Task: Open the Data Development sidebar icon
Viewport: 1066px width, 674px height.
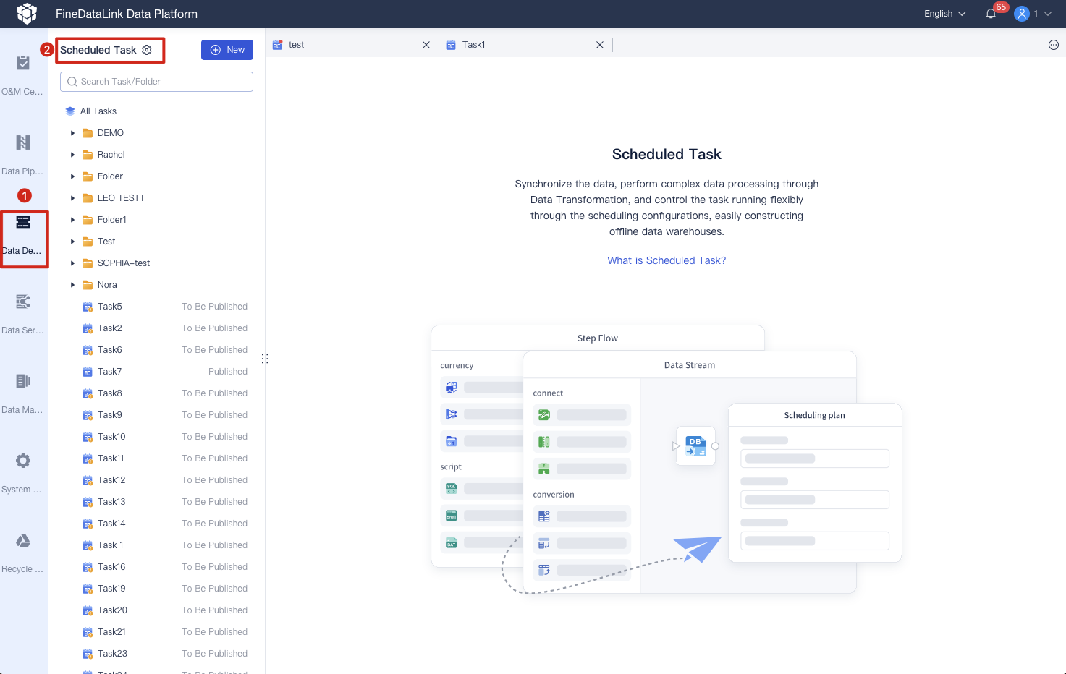Action: tap(23, 222)
